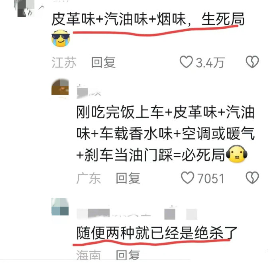The image size is (275, 263).
Task: Dislike the Guangdong reply via broken heart
Action: 252,177
